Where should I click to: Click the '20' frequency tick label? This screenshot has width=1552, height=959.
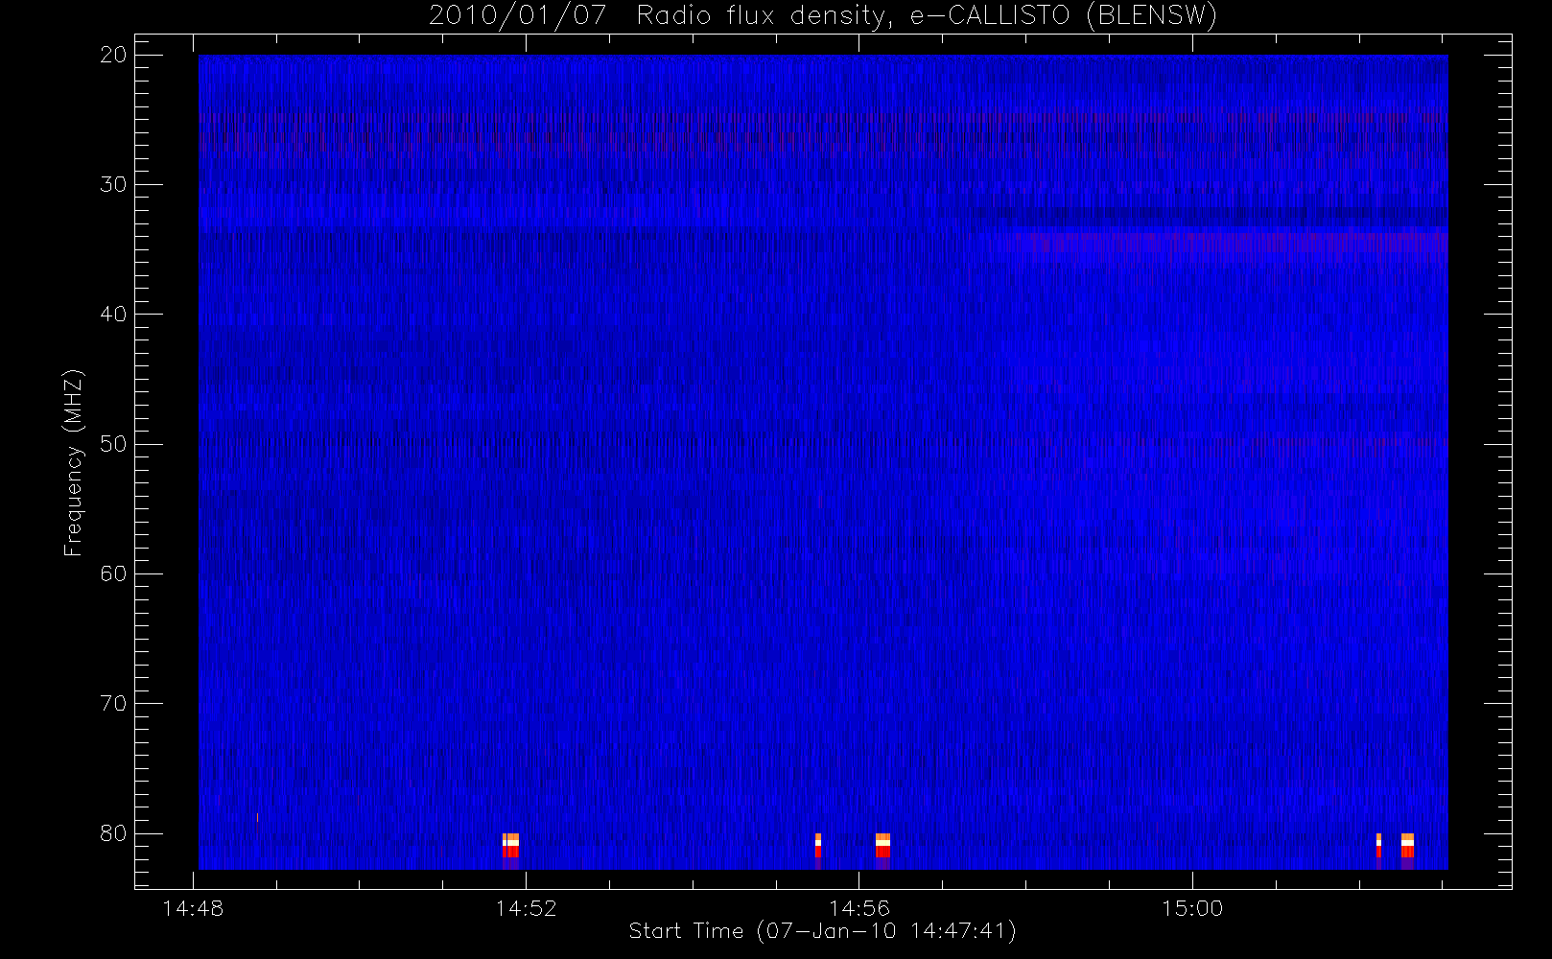(114, 55)
